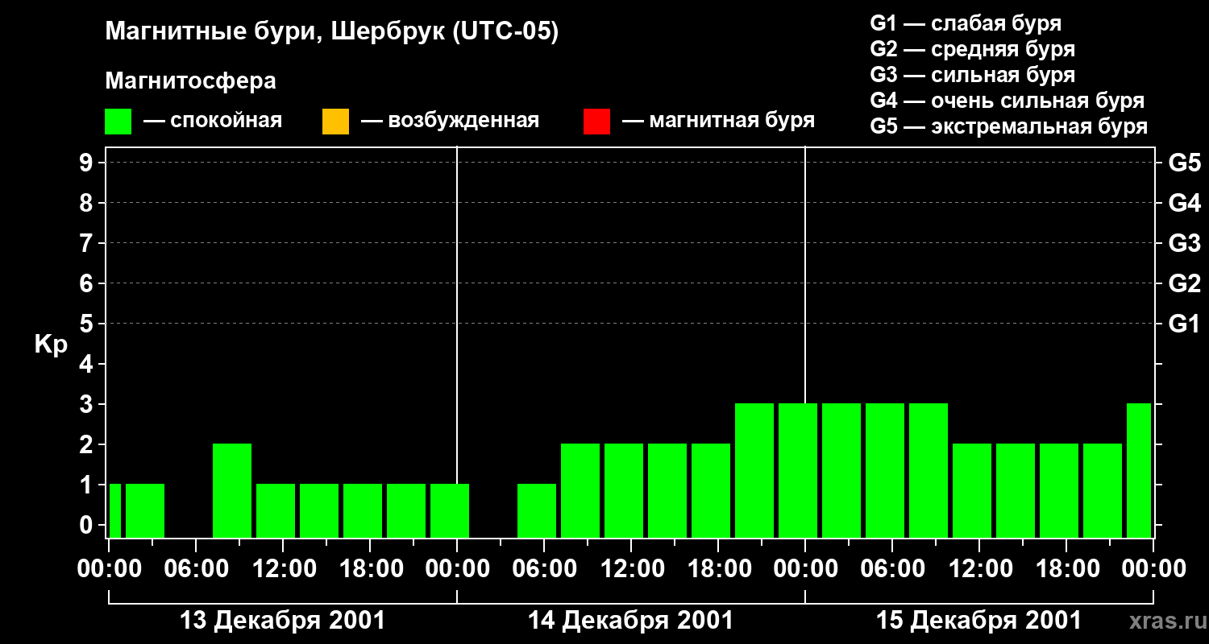Click the 12:00 tick label under 15 December
Screen dimensions: 1209x644
pyautogui.click(x=979, y=568)
